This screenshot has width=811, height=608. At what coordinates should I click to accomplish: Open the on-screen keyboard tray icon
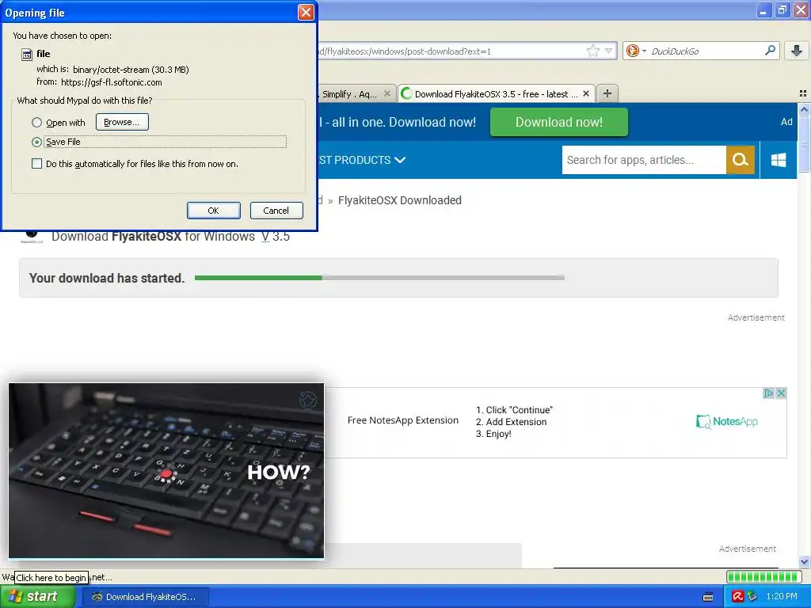tap(708, 597)
